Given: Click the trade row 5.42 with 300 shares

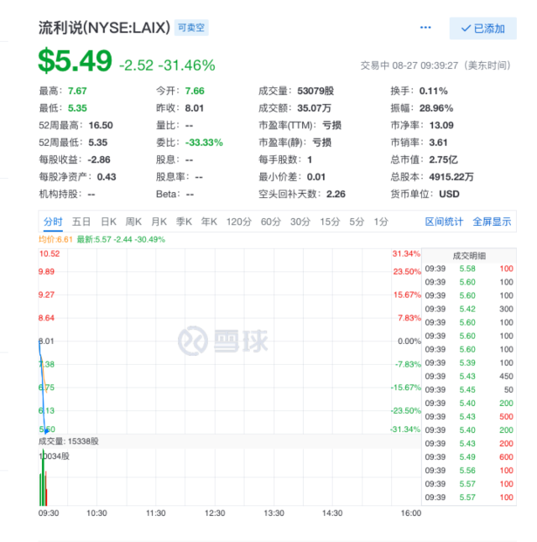Looking at the screenshot, I should point(469,309).
